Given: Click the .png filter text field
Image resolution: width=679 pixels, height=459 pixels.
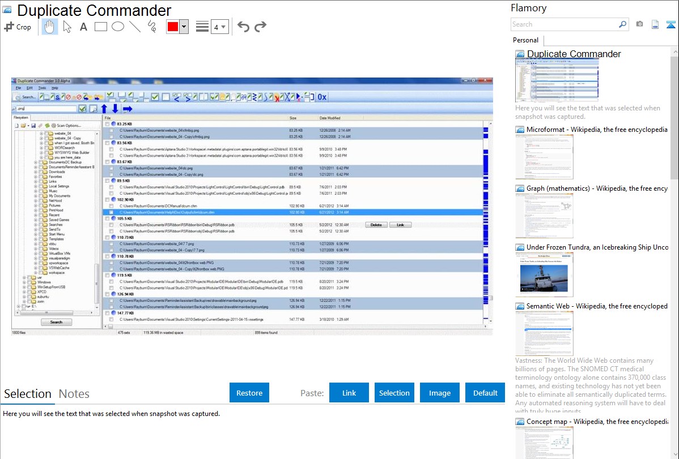Looking at the screenshot, I should coord(46,109).
